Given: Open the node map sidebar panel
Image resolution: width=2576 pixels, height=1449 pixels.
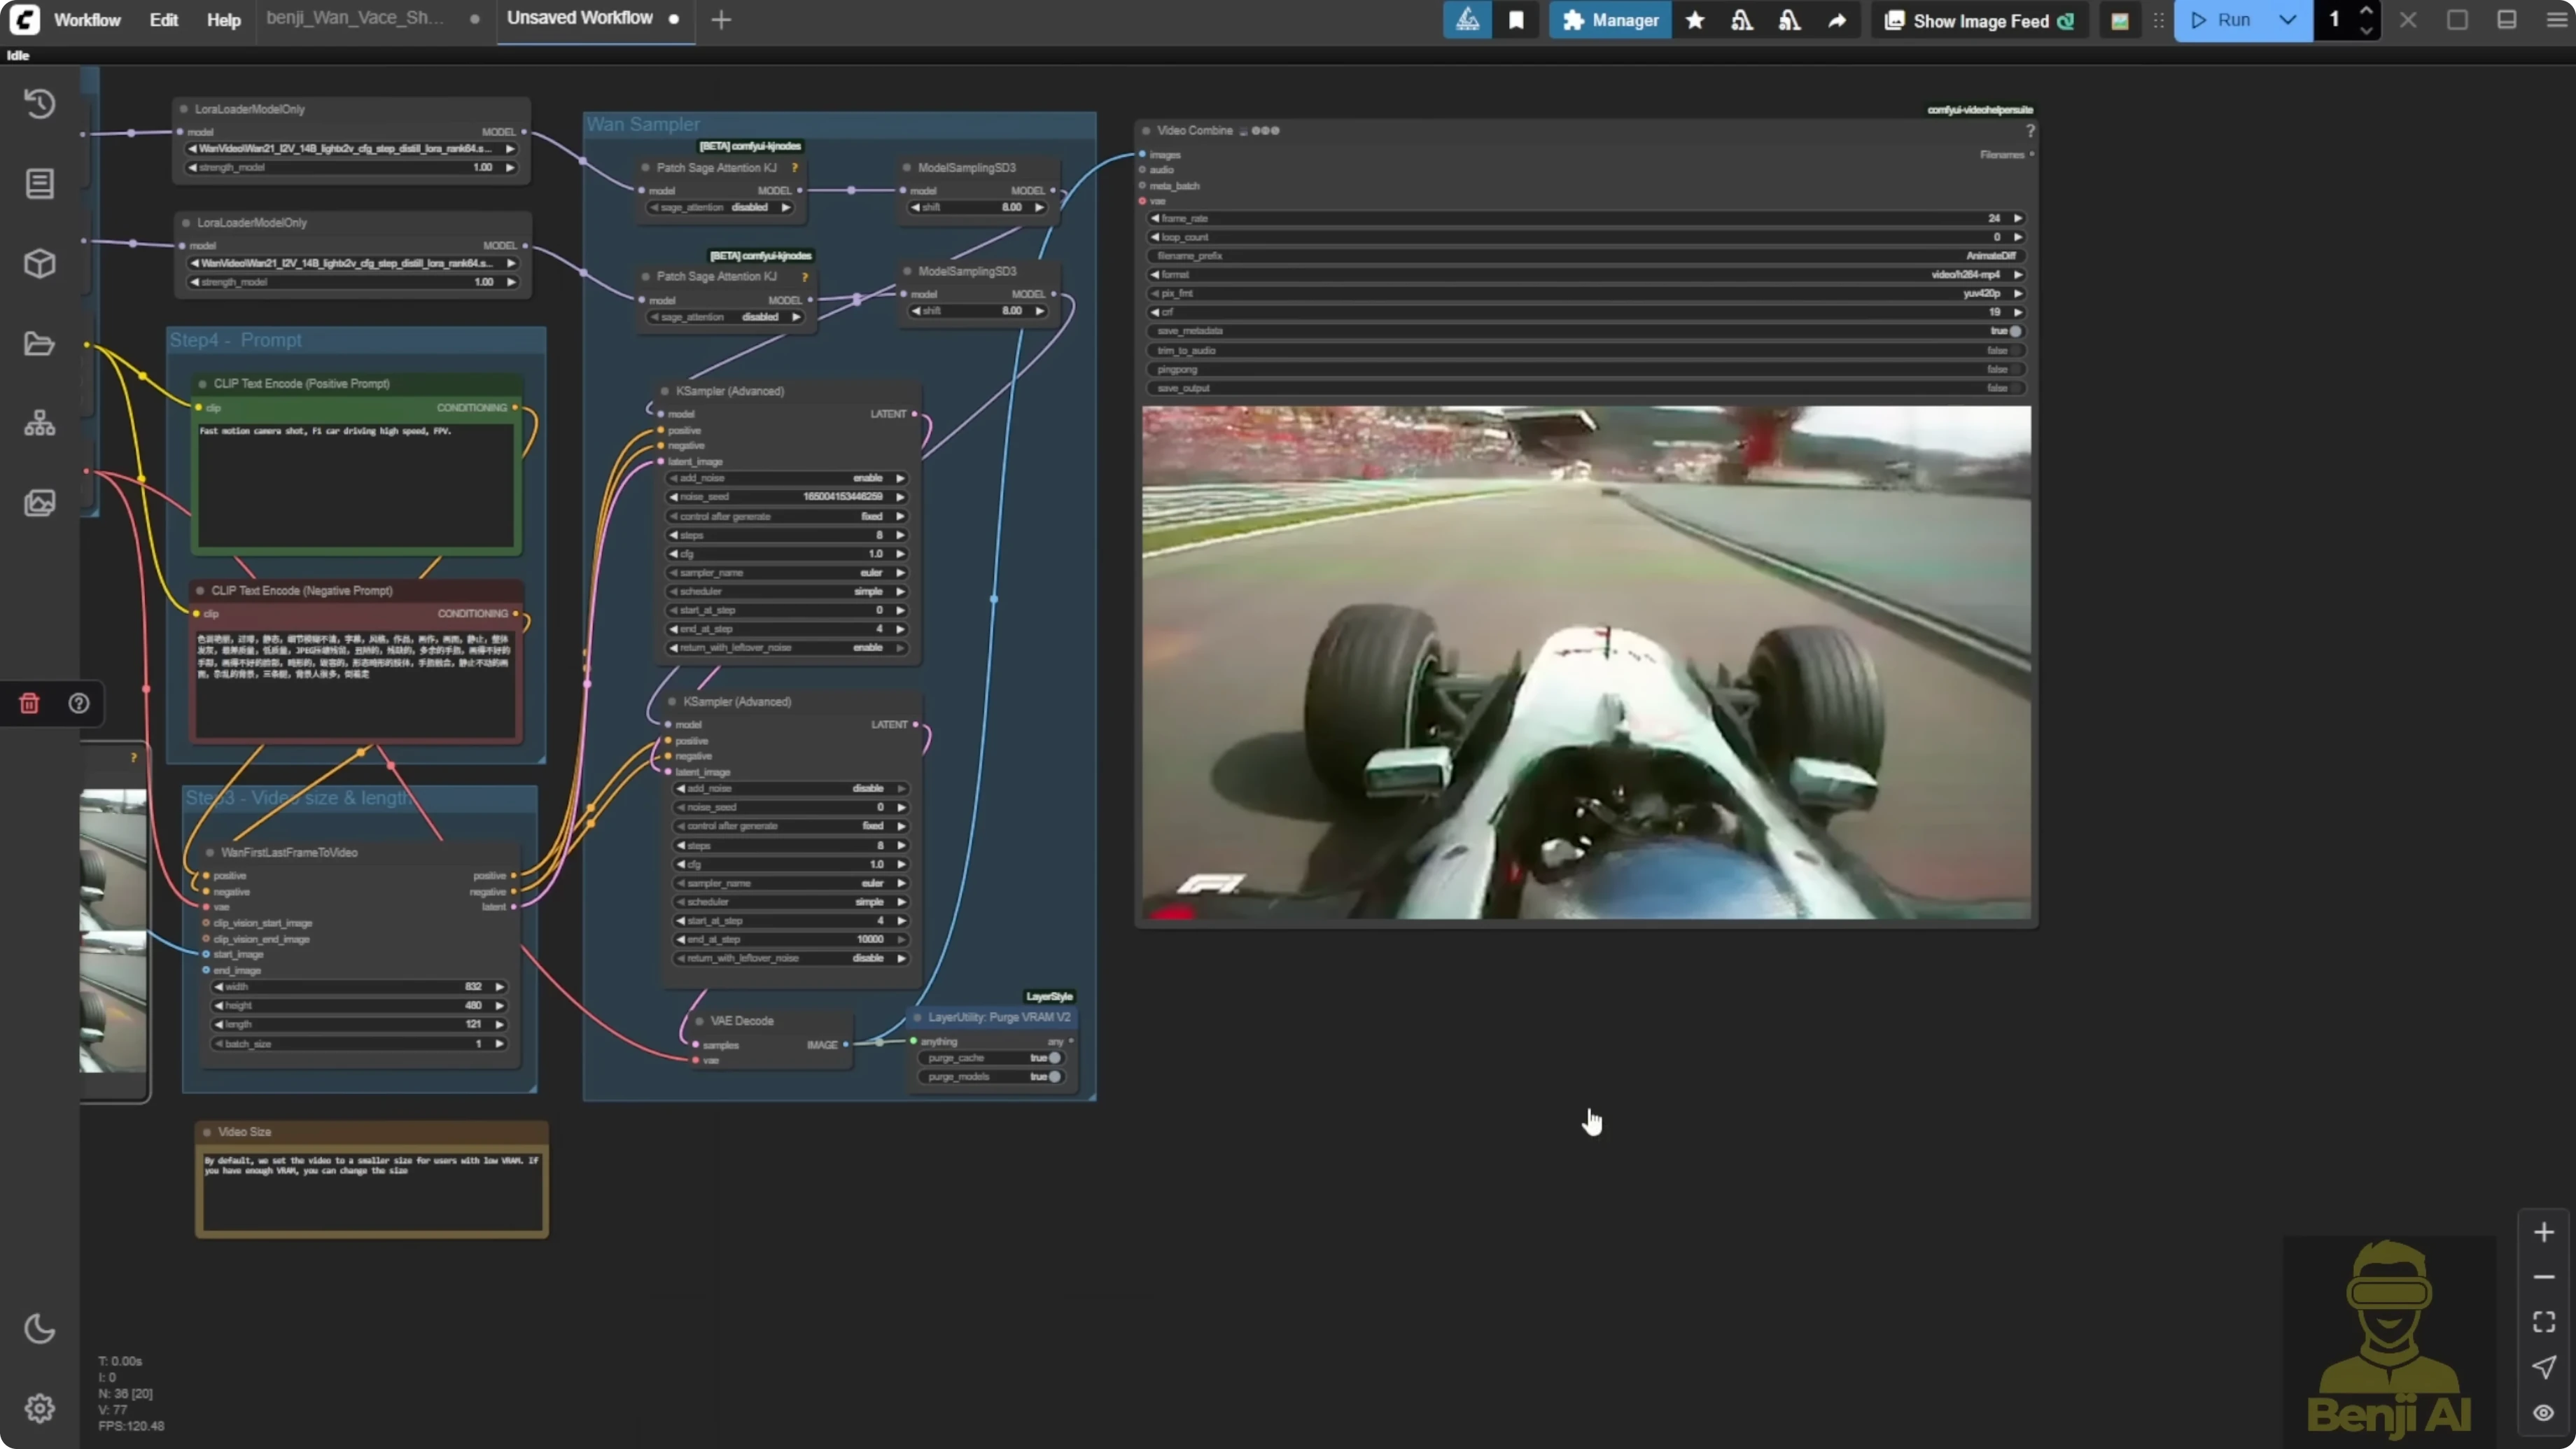Looking at the screenshot, I should (x=40, y=422).
